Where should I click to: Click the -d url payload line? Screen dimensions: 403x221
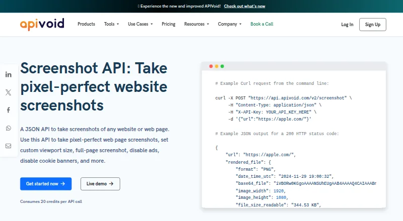(270, 119)
